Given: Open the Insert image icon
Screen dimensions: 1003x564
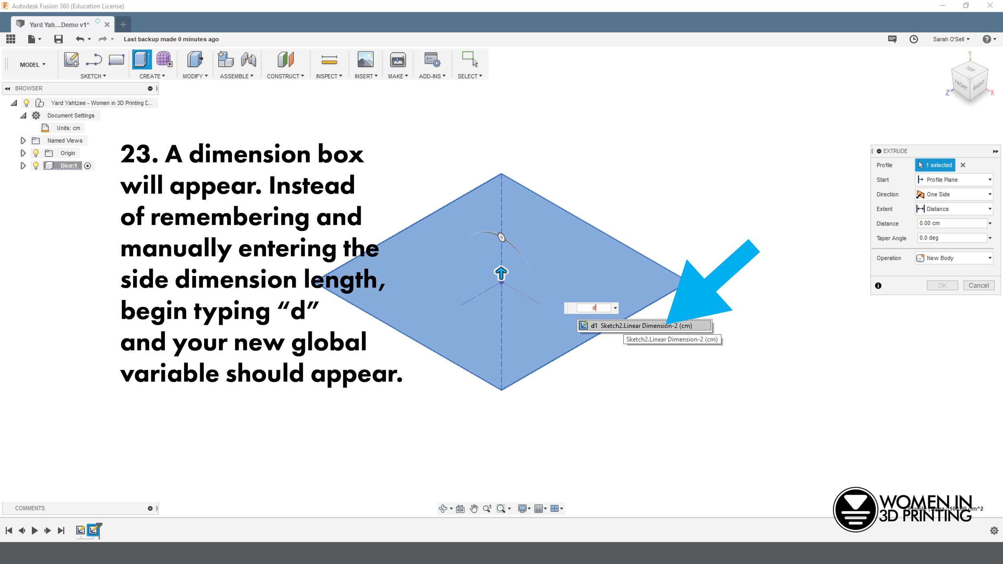Looking at the screenshot, I should (365, 60).
